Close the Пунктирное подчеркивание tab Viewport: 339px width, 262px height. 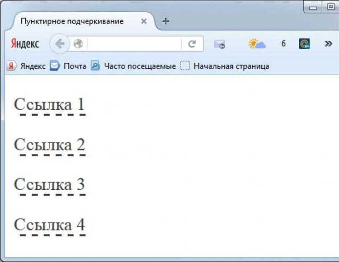tap(144, 21)
